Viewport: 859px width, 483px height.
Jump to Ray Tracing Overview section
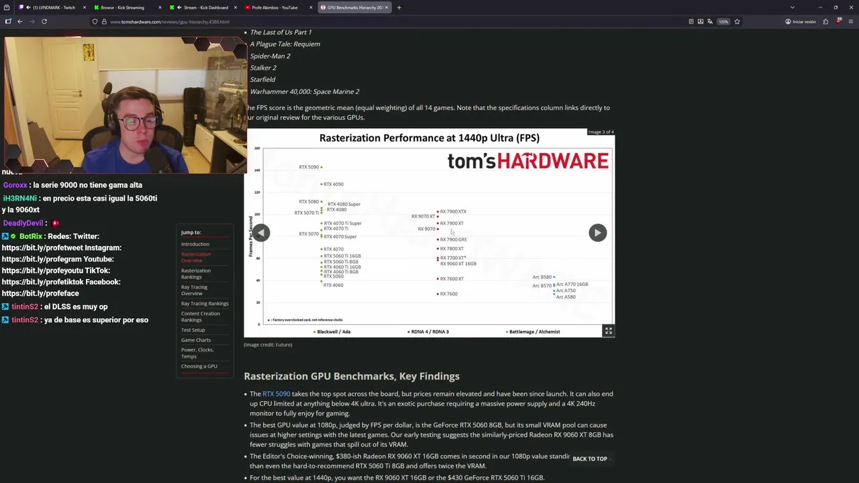pos(194,290)
